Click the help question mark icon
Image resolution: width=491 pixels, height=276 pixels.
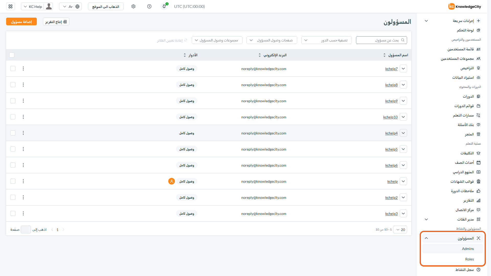[x=149, y=6]
